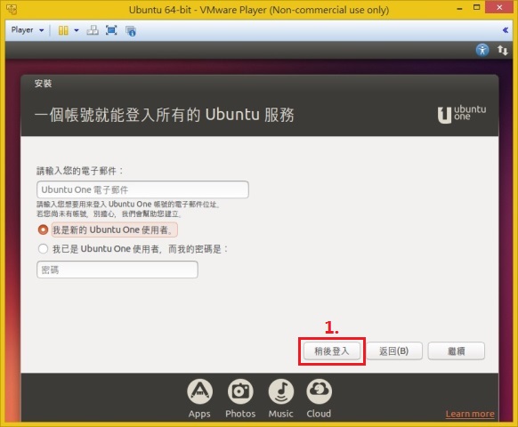Click the VMware suspend/pause icon
The width and height of the screenshot is (518, 427).
63,30
